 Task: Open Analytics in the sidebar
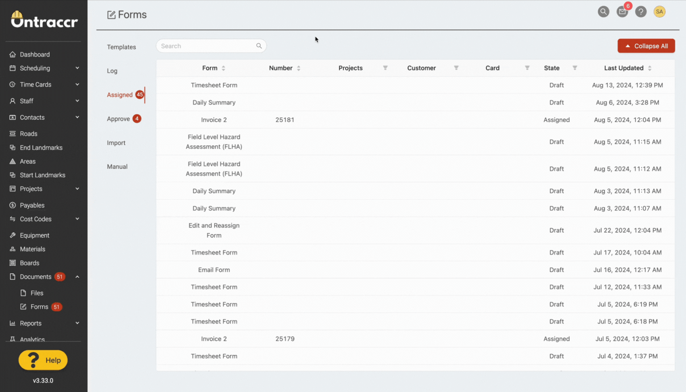click(x=32, y=339)
